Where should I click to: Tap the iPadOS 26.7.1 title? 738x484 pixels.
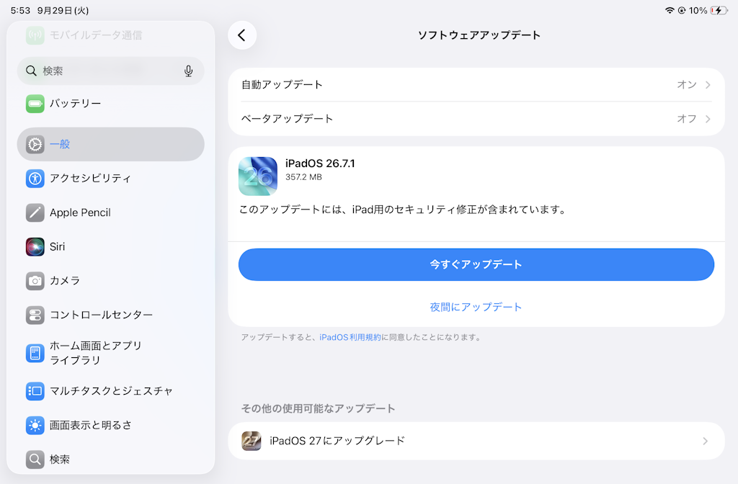click(320, 163)
